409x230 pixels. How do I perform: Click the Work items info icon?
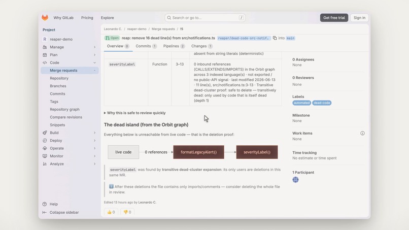(362, 133)
